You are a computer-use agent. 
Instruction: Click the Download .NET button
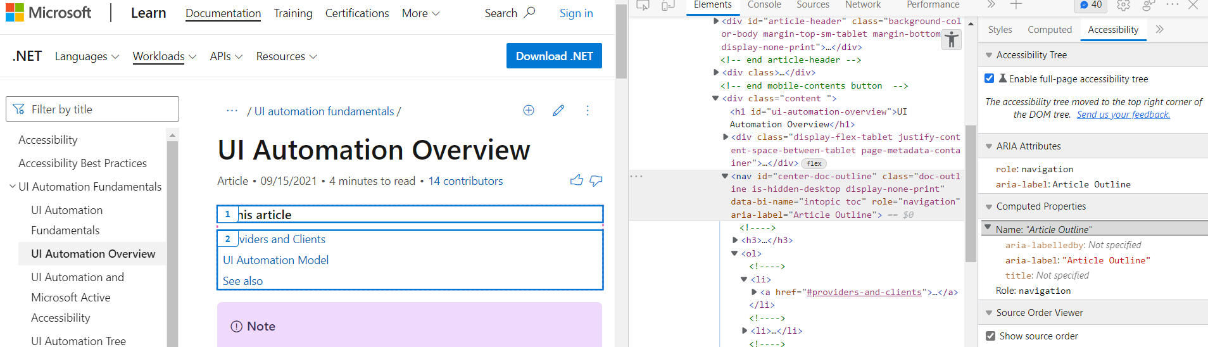coord(554,56)
